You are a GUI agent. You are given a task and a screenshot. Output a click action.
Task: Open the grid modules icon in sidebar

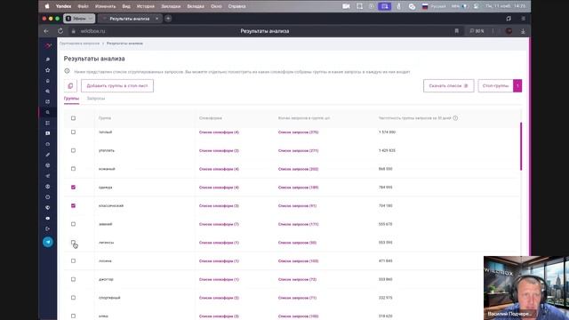[47, 123]
